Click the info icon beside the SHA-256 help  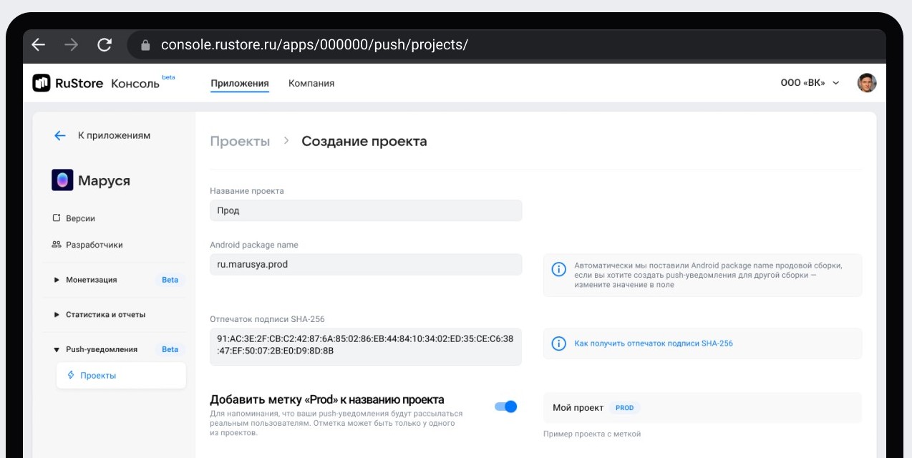(x=558, y=343)
